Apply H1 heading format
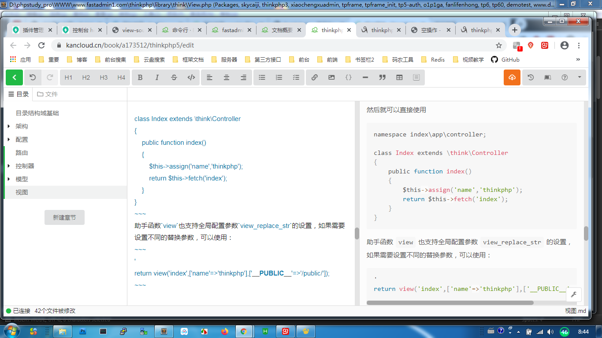The height and width of the screenshot is (338, 602). [68, 77]
